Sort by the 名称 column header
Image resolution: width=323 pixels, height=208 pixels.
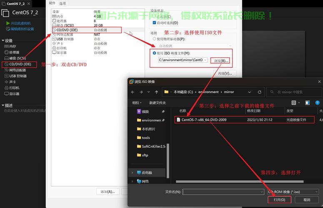click(x=183, y=111)
